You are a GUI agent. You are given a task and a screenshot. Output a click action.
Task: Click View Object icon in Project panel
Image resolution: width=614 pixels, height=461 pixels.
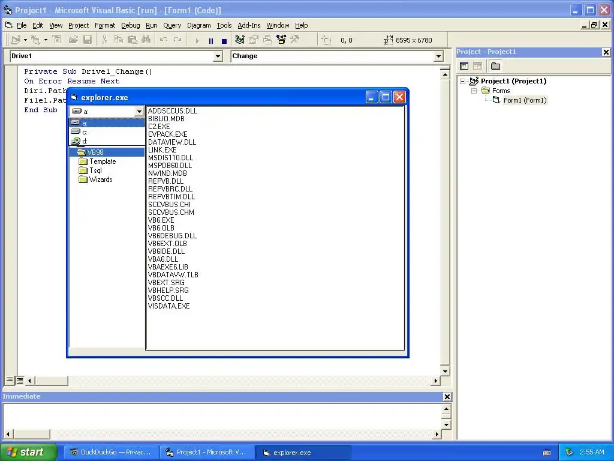click(x=478, y=66)
